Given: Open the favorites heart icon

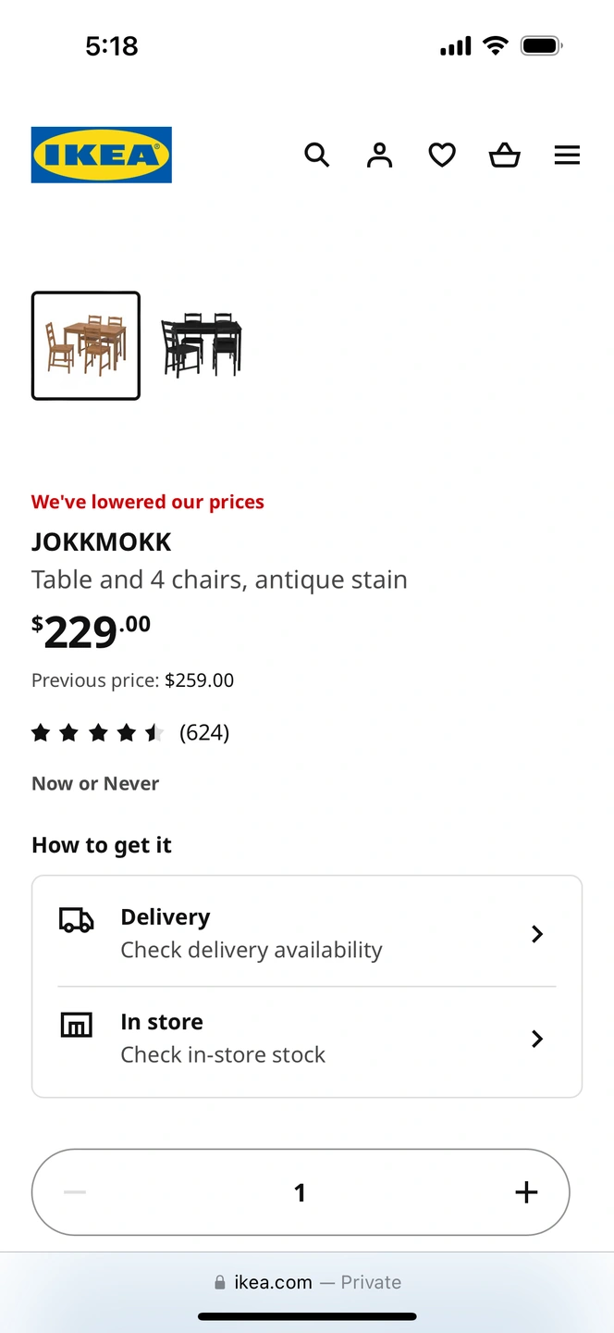Looking at the screenshot, I should point(442,155).
